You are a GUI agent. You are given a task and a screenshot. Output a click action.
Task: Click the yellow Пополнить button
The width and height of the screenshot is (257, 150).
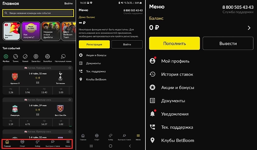pyautogui.click(x=174, y=43)
